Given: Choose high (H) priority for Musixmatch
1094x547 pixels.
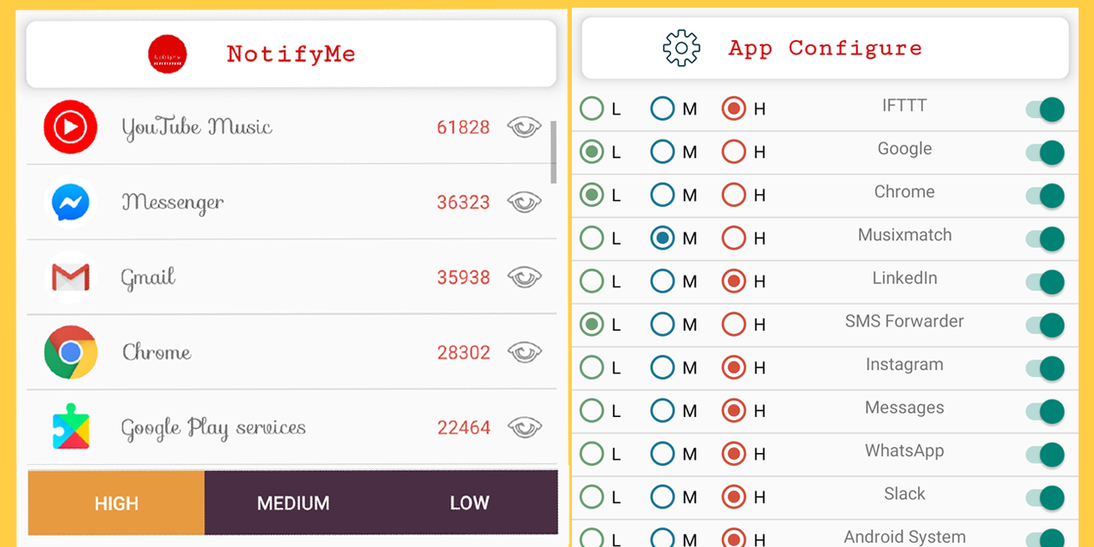Looking at the screenshot, I should [733, 238].
